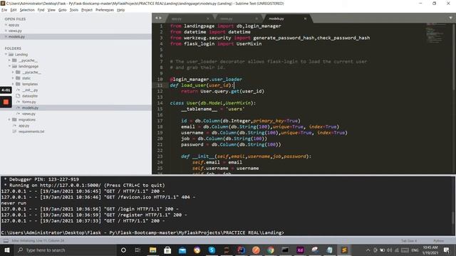Click the static folder icon
Viewport: 456px width, 256px height.
pyautogui.click(x=18, y=78)
